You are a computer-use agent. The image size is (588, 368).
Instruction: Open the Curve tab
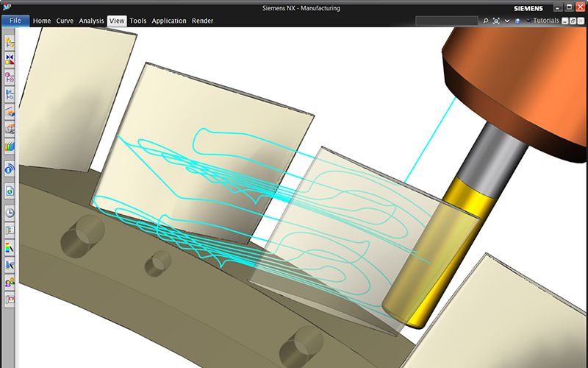click(x=65, y=21)
